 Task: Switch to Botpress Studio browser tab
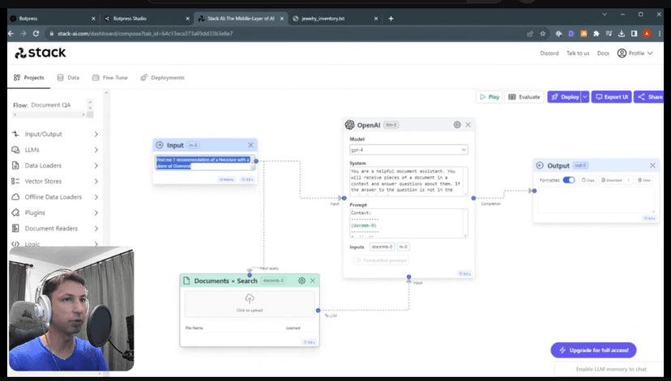click(x=147, y=19)
